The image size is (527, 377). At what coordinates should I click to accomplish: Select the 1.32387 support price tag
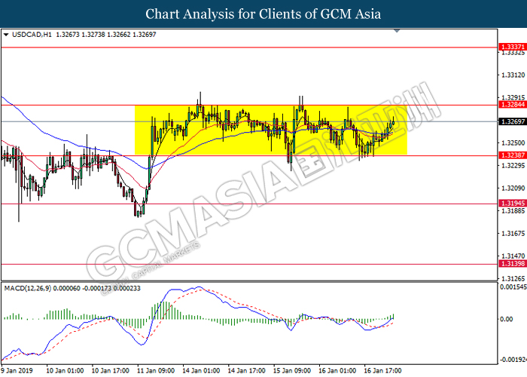[x=513, y=155]
